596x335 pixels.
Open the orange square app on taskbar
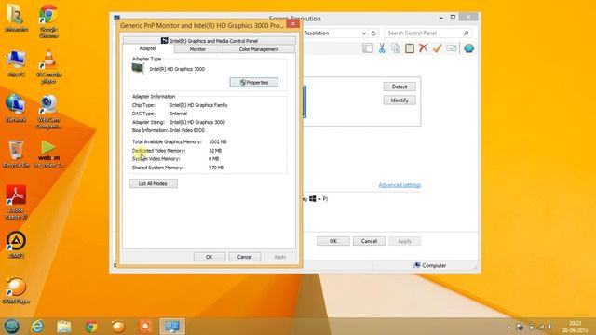145,327
